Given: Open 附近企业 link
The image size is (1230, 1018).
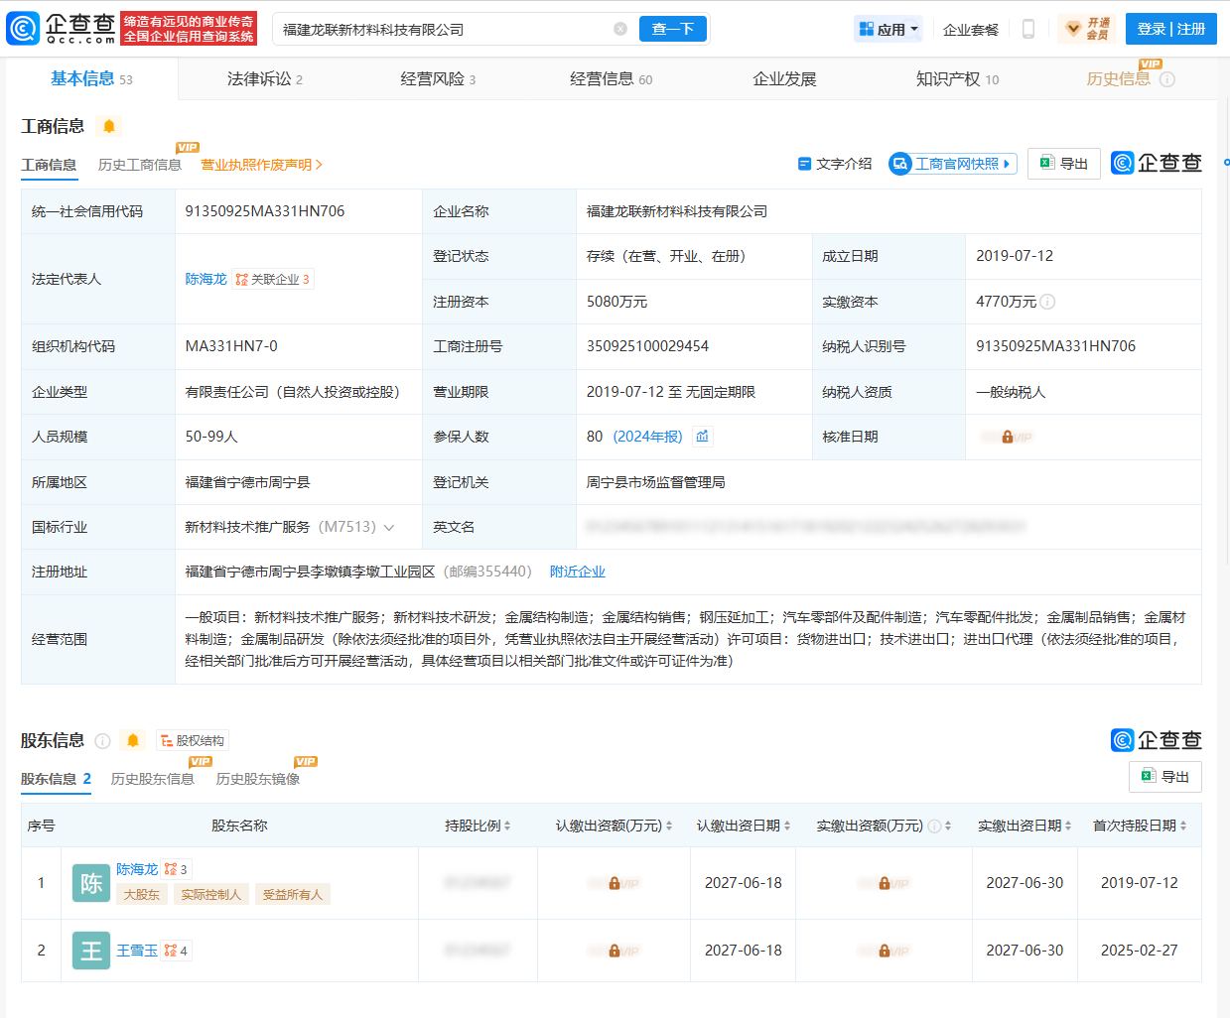Looking at the screenshot, I should pos(577,572).
